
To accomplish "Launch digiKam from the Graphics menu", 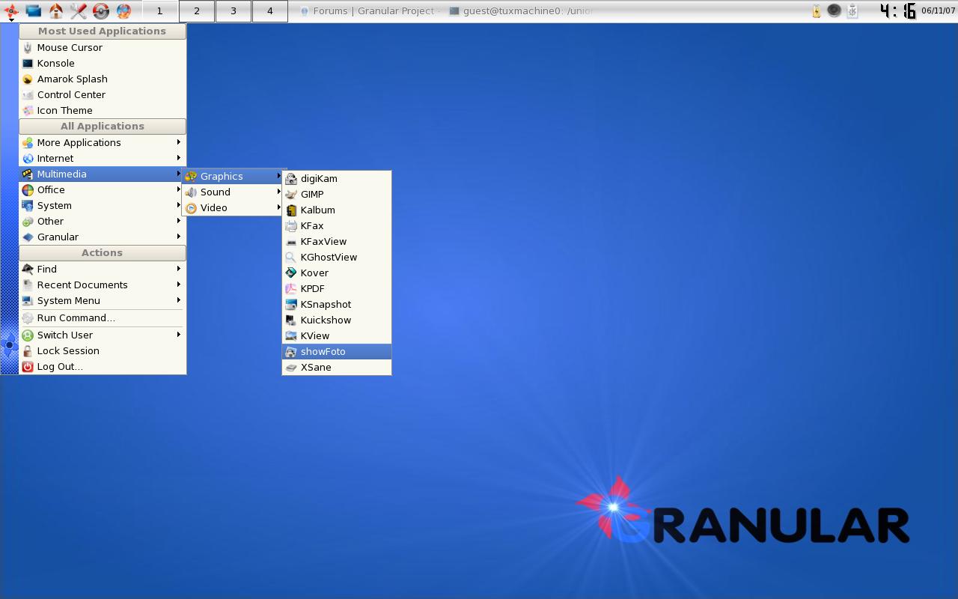I will [x=337, y=178].
